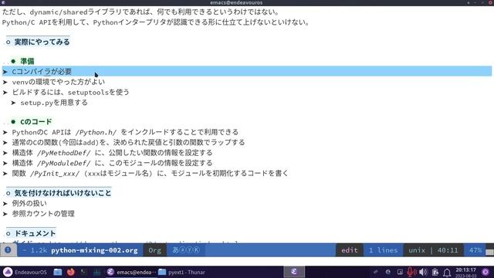
Task: Collapse the 気を付けなければいけないこと heading
Action: click(63, 193)
